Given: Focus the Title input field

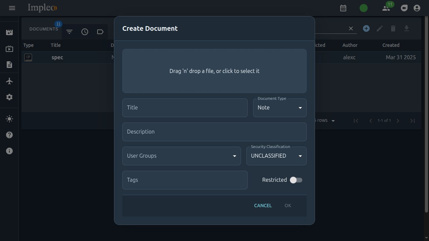Looking at the screenshot, I should (185, 108).
